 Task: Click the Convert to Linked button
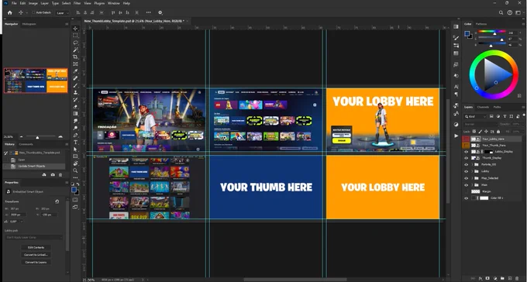click(x=36, y=255)
